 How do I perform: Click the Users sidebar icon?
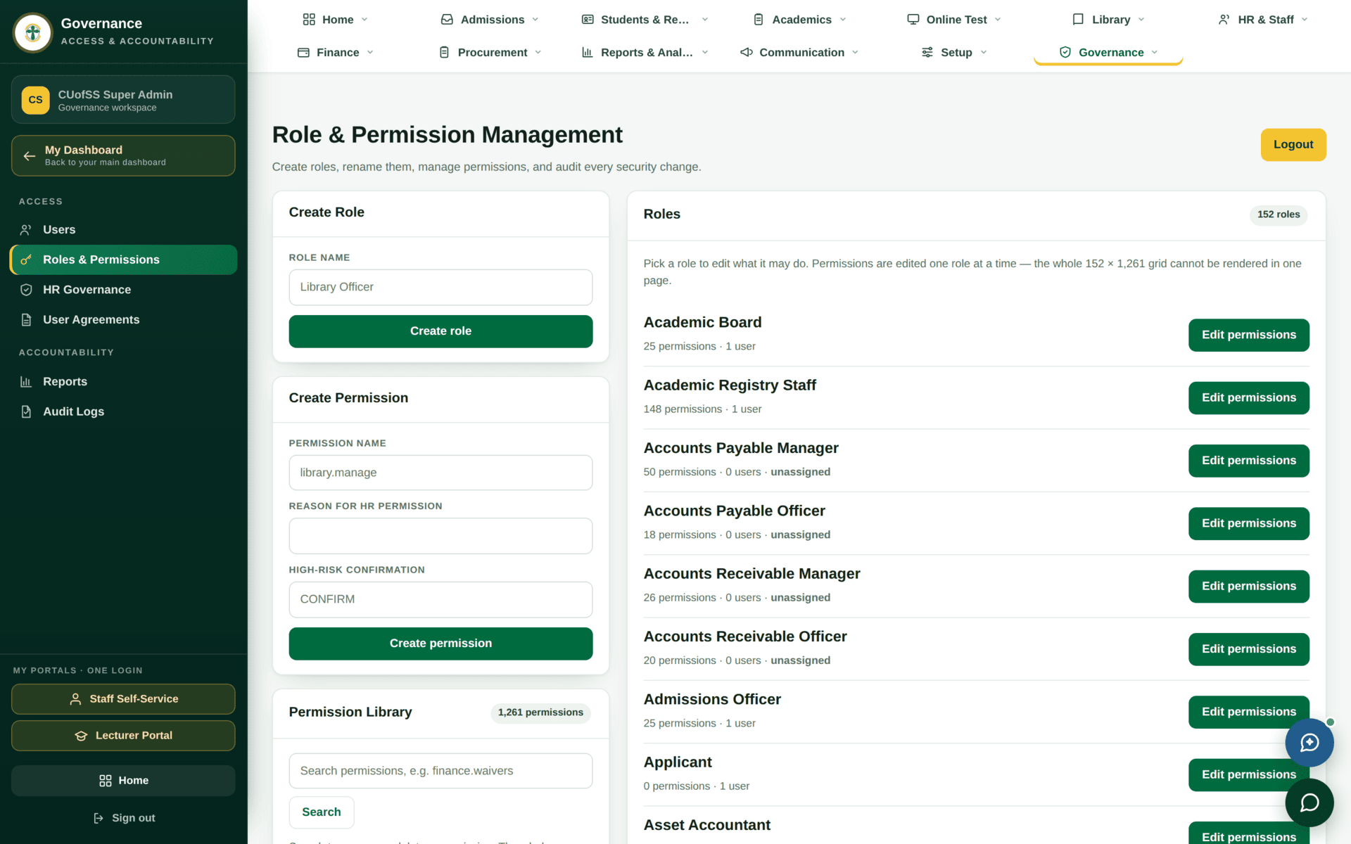(x=26, y=230)
